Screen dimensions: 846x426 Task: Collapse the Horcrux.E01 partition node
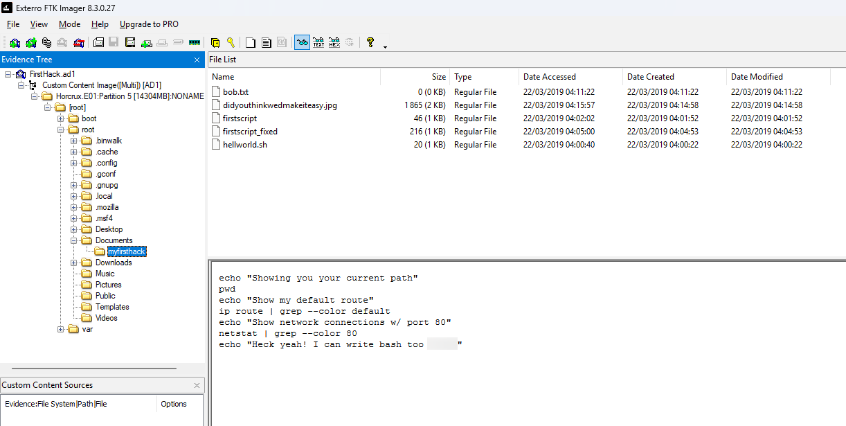click(34, 96)
